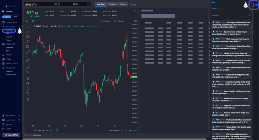This screenshot has width=259, height=140.
Task: Open Gasoline commodity options menu
Action: point(19,11)
